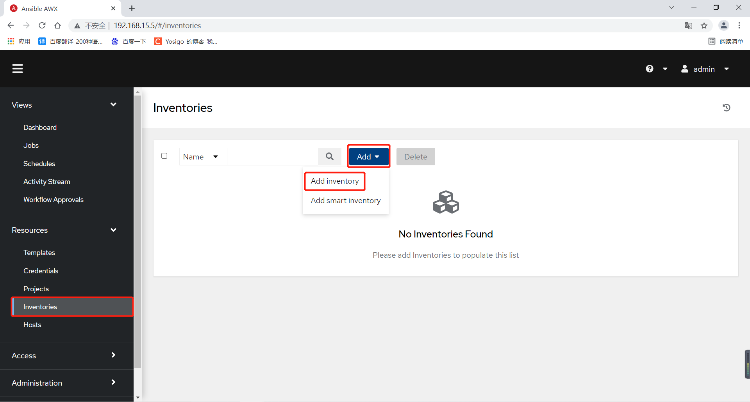Screen dimensions: 750x402
Task: Click the No Inventories Found text
Action: pos(446,234)
